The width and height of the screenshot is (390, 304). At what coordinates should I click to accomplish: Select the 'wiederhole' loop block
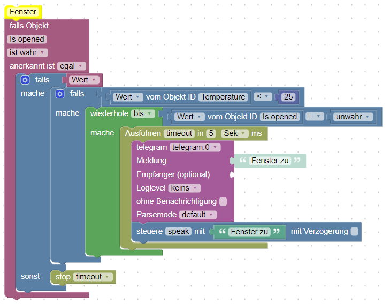tap(109, 113)
